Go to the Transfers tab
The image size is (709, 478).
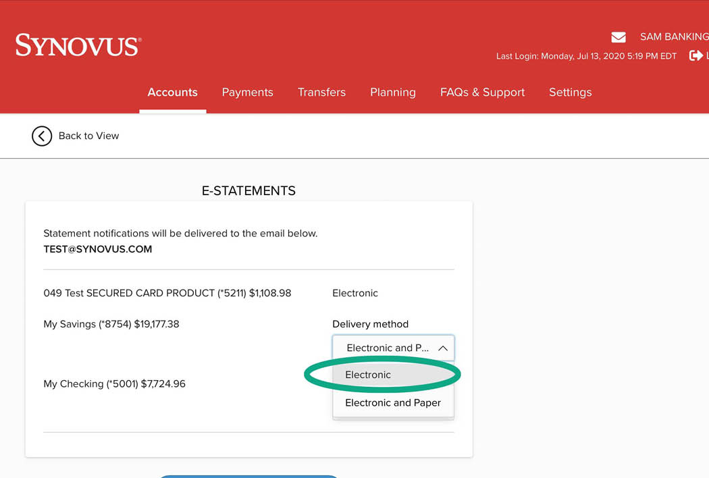[321, 92]
